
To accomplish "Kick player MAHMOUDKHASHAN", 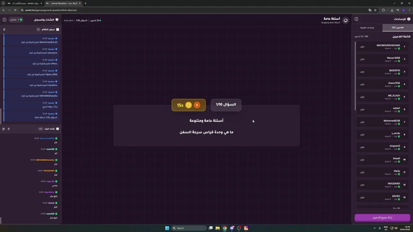I will [362, 47].
